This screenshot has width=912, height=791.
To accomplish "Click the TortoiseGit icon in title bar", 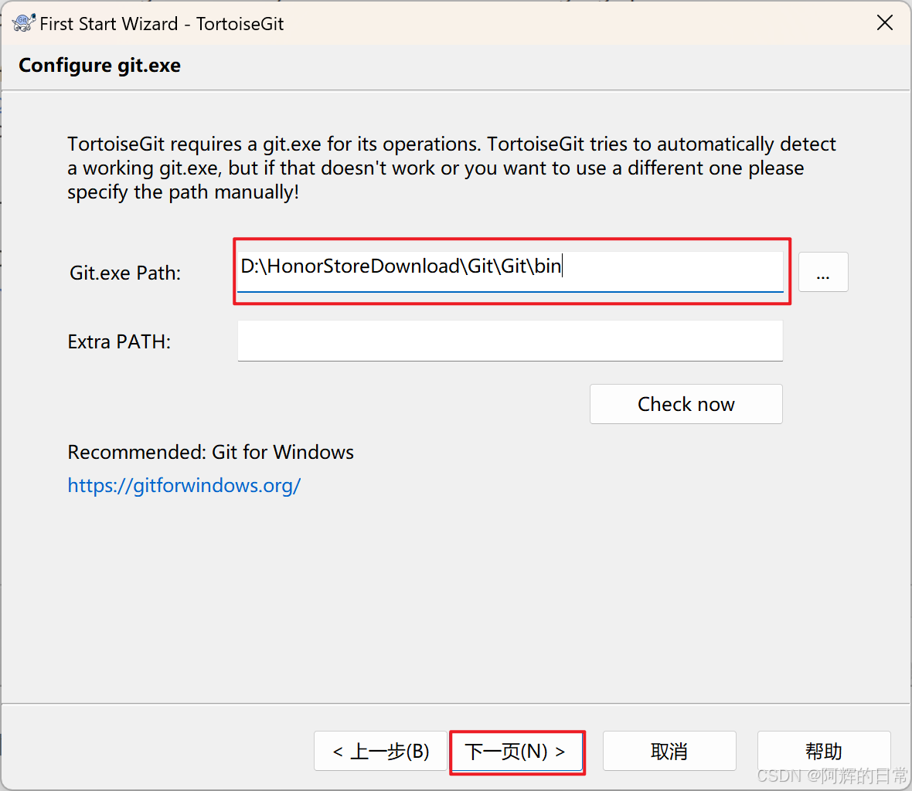I will [x=23, y=23].
